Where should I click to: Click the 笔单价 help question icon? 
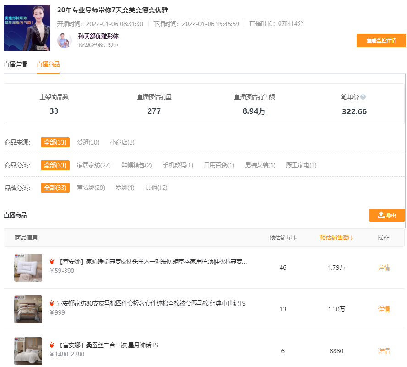pyautogui.click(x=363, y=97)
